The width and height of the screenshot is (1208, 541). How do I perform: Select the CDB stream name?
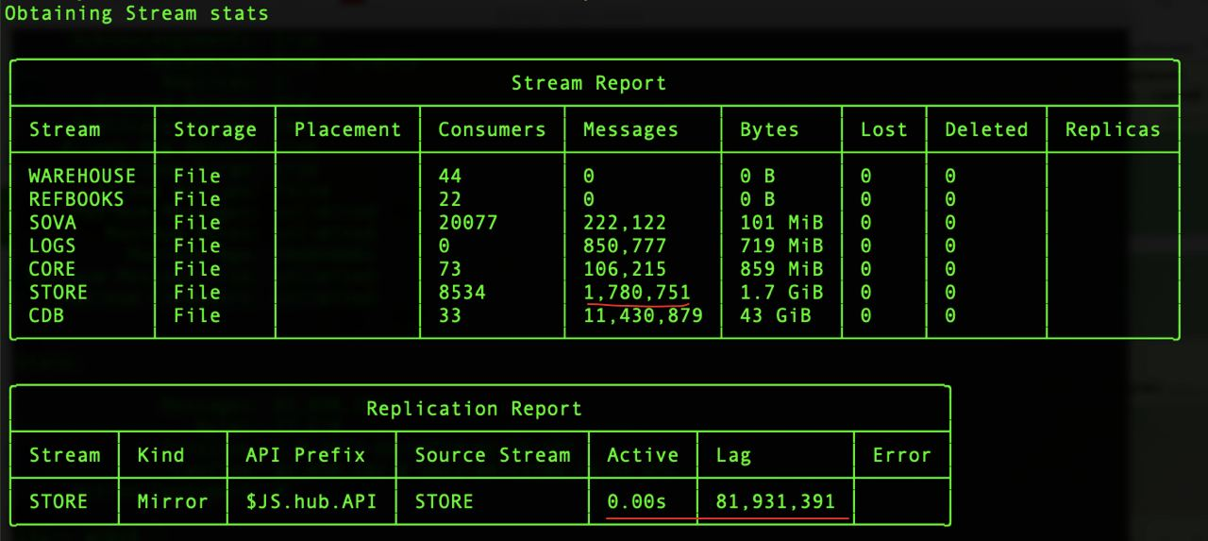tap(46, 315)
